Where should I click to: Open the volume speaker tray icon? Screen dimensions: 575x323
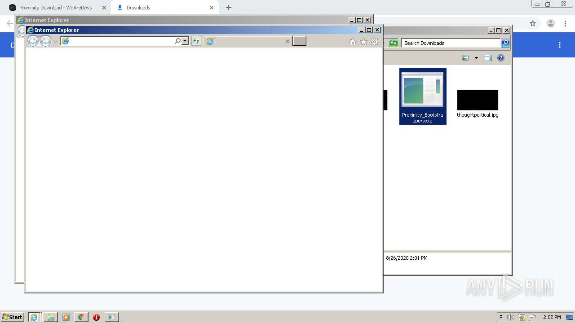point(511,317)
